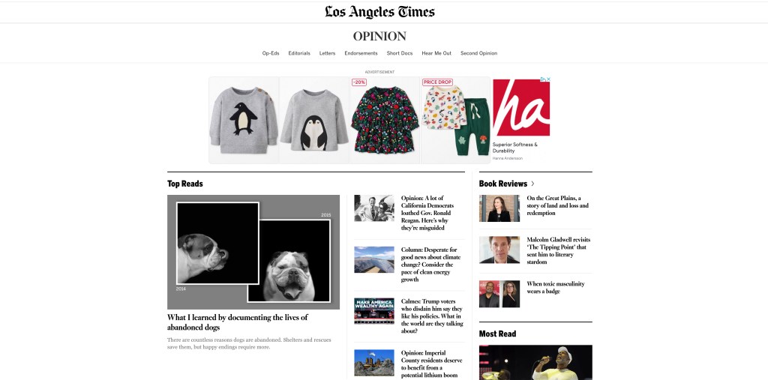Click the AdChoices icon on the advertisement

coord(543,79)
